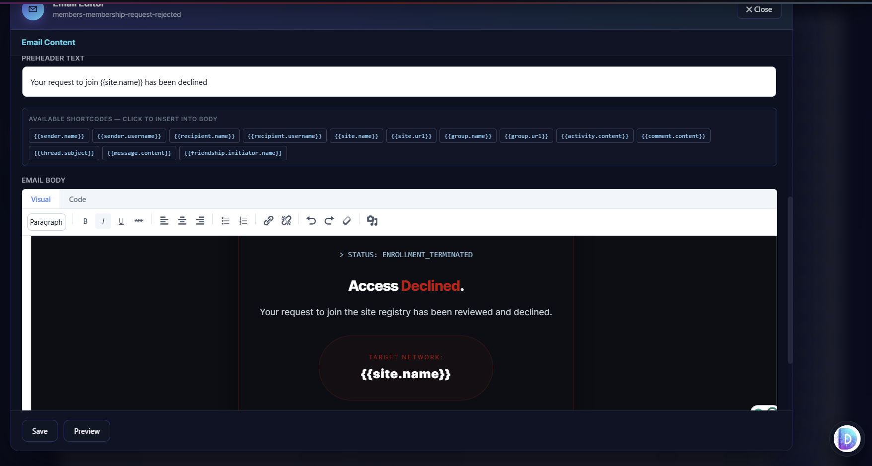This screenshot has width=872, height=466.
Task: Insert {{site.url}} shortcode
Action: pos(411,136)
